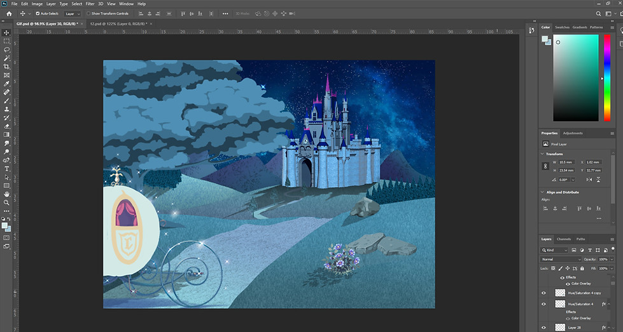Click the Y position input field
This screenshot has height=332, width=623.
click(x=594, y=170)
